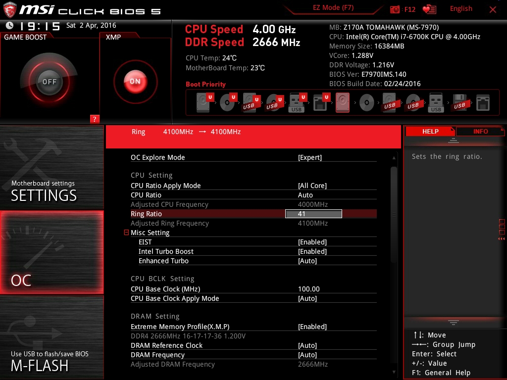Click the red question mark help icon

pyautogui.click(x=95, y=119)
